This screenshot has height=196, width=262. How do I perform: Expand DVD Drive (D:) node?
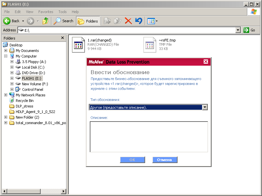click(x=12, y=73)
